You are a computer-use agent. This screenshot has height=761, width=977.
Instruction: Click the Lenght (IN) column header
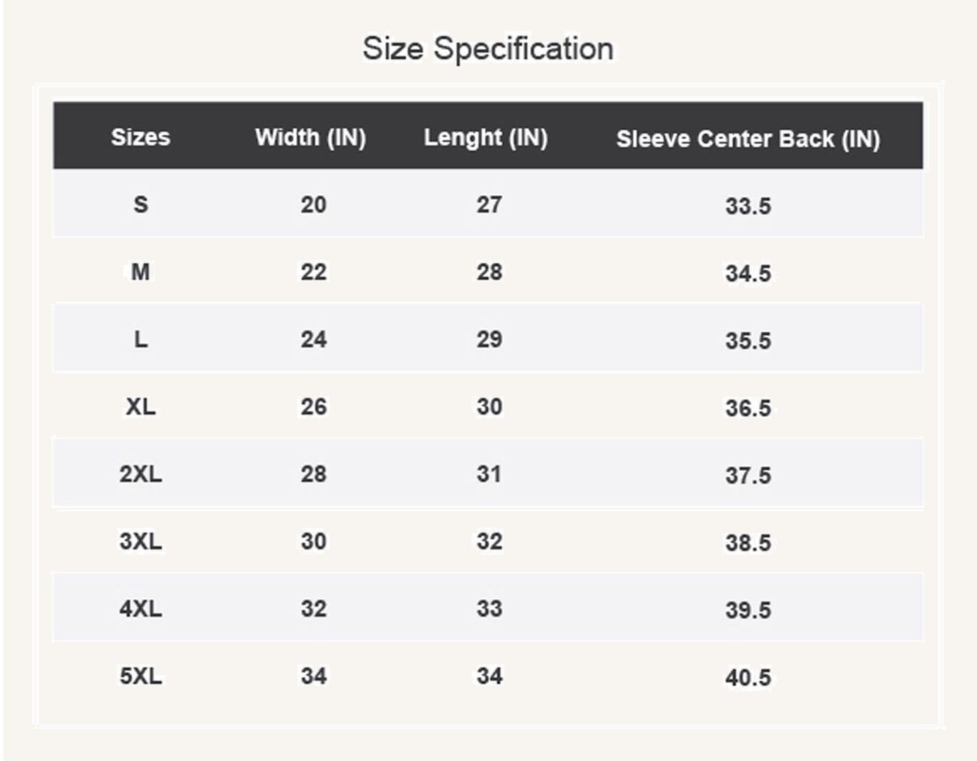[486, 137]
